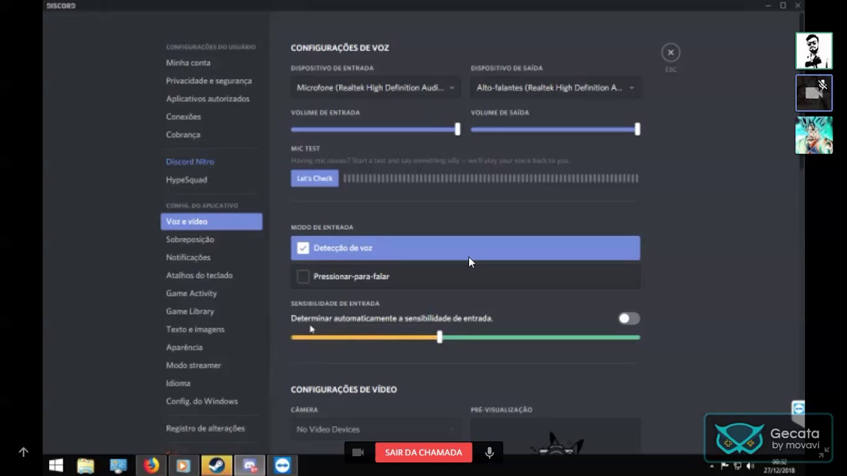Click the Windows Start button
The image size is (847, 476).
(x=56, y=465)
